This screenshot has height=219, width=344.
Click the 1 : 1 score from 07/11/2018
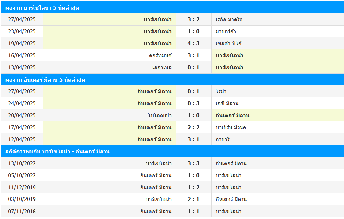pos(193,211)
